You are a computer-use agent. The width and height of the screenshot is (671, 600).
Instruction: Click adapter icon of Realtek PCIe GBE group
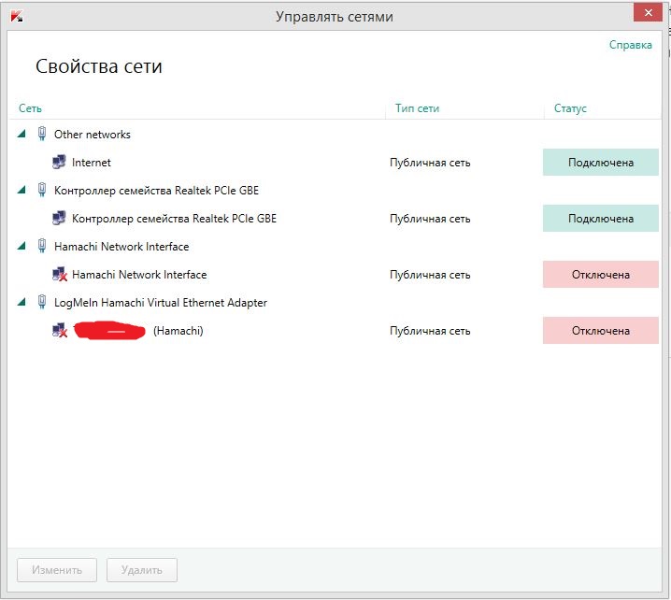41,190
